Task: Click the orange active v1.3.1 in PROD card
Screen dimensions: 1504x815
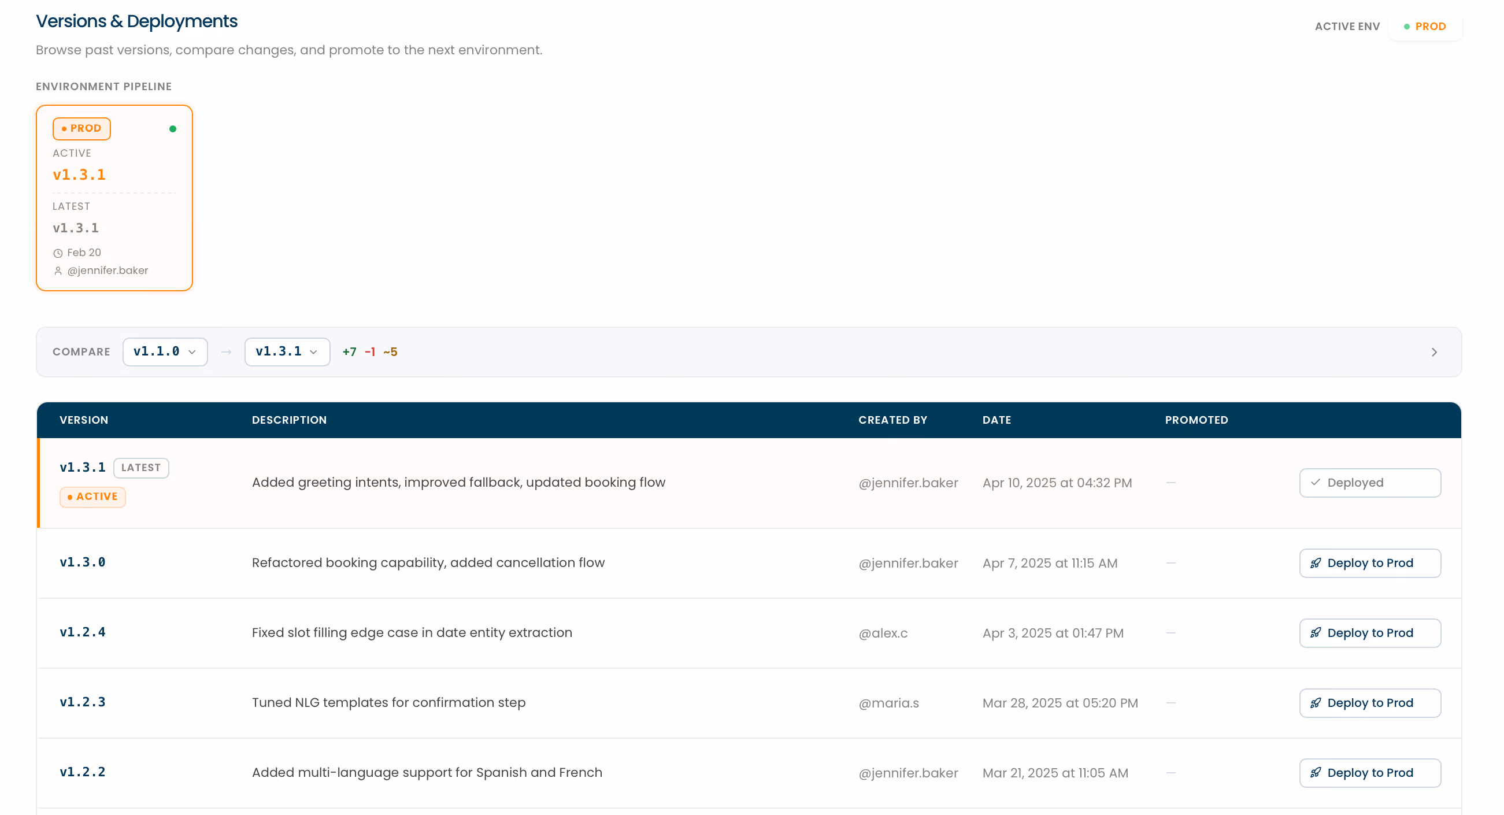Action: (79, 175)
